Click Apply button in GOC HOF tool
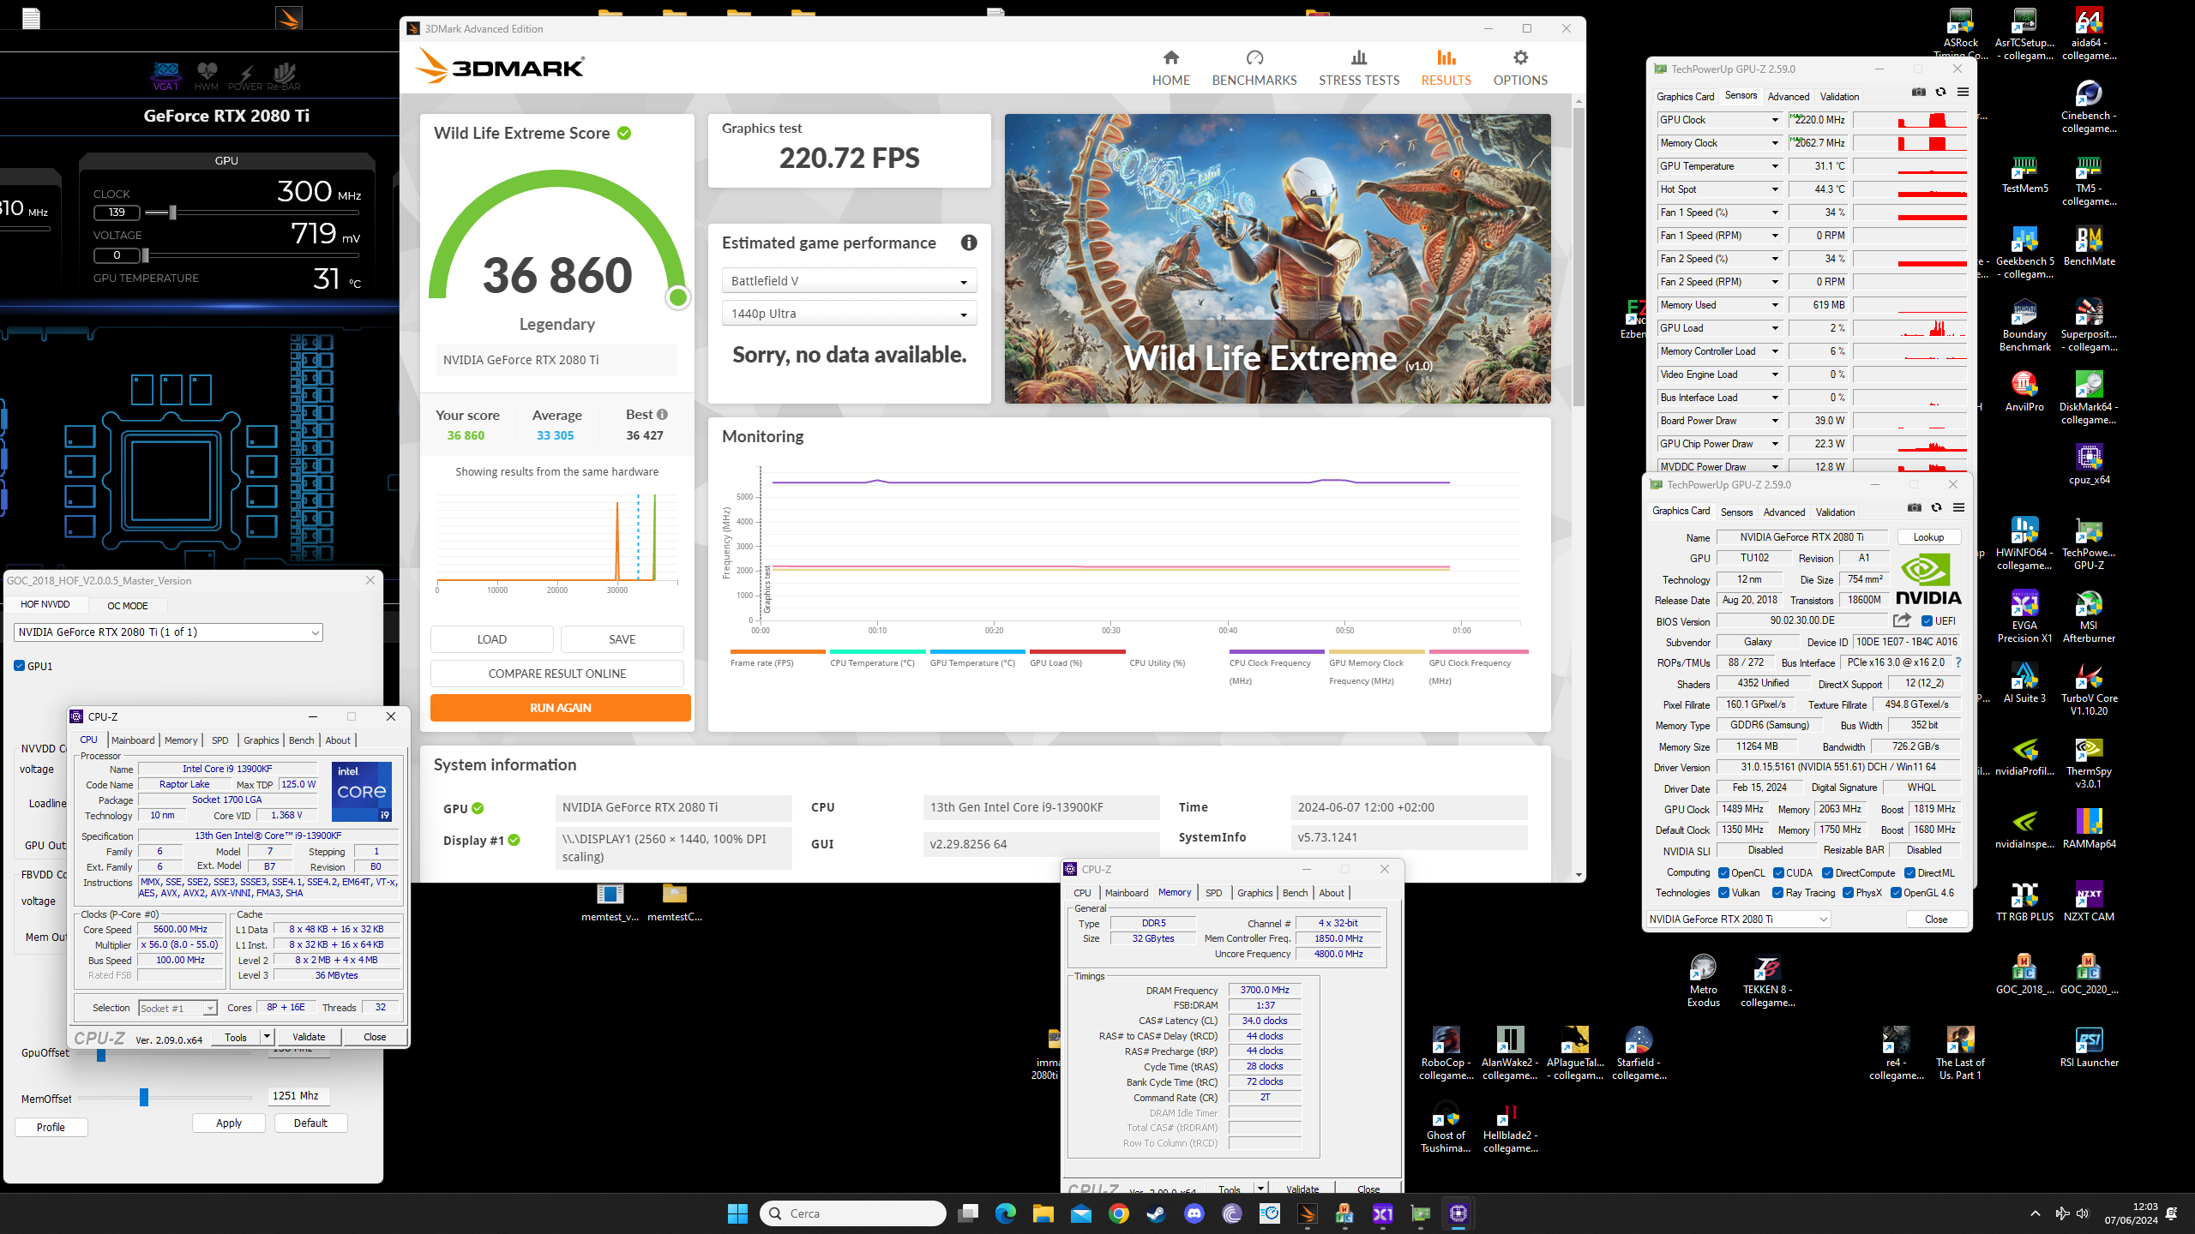Image resolution: width=2195 pixels, height=1234 pixels. pos(228,1123)
